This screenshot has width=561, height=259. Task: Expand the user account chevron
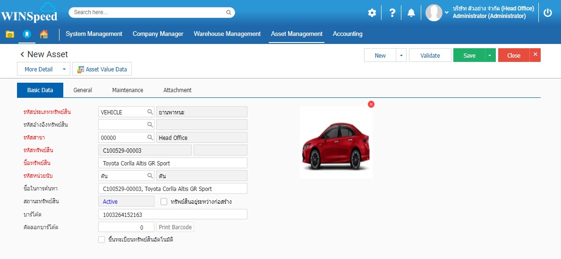click(x=447, y=13)
